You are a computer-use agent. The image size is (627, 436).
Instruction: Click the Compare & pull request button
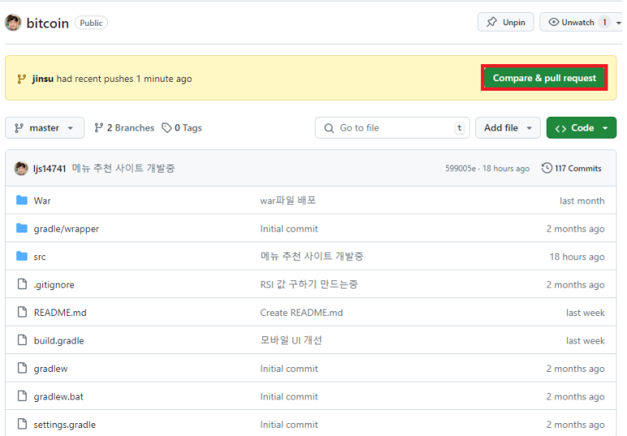544,78
